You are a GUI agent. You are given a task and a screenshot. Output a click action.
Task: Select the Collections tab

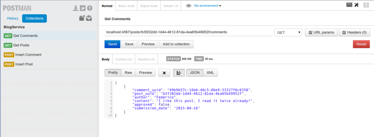pos(35,18)
